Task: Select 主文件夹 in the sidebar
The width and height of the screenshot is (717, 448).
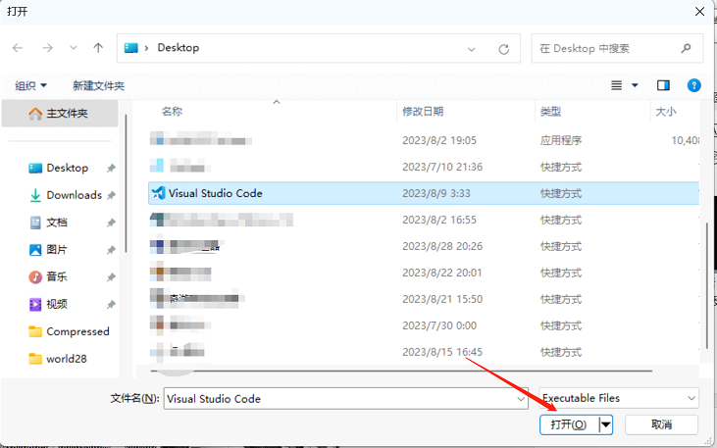Action: (x=60, y=114)
